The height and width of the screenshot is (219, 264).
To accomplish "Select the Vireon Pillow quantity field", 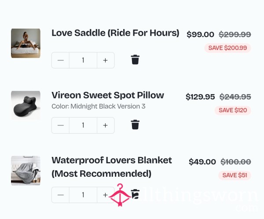I will click(x=83, y=125).
